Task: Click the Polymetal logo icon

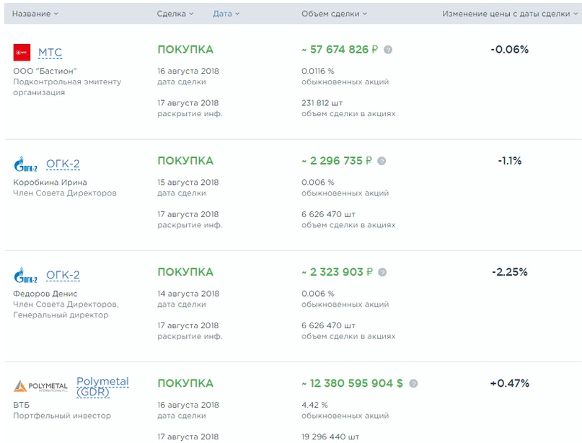Action: coord(40,387)
